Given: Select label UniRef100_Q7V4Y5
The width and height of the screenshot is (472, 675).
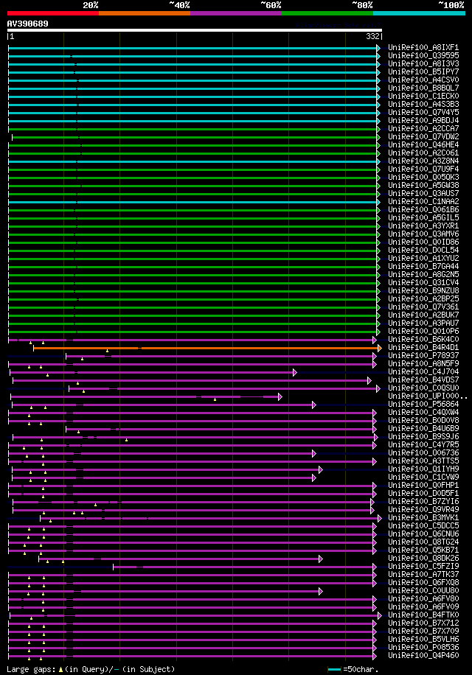Looking at the screenshot, I should click(423, 112).
